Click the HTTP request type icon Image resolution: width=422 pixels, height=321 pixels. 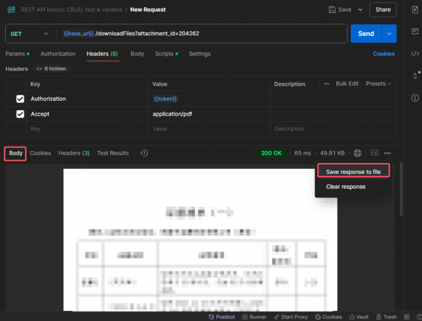point(11,10)
